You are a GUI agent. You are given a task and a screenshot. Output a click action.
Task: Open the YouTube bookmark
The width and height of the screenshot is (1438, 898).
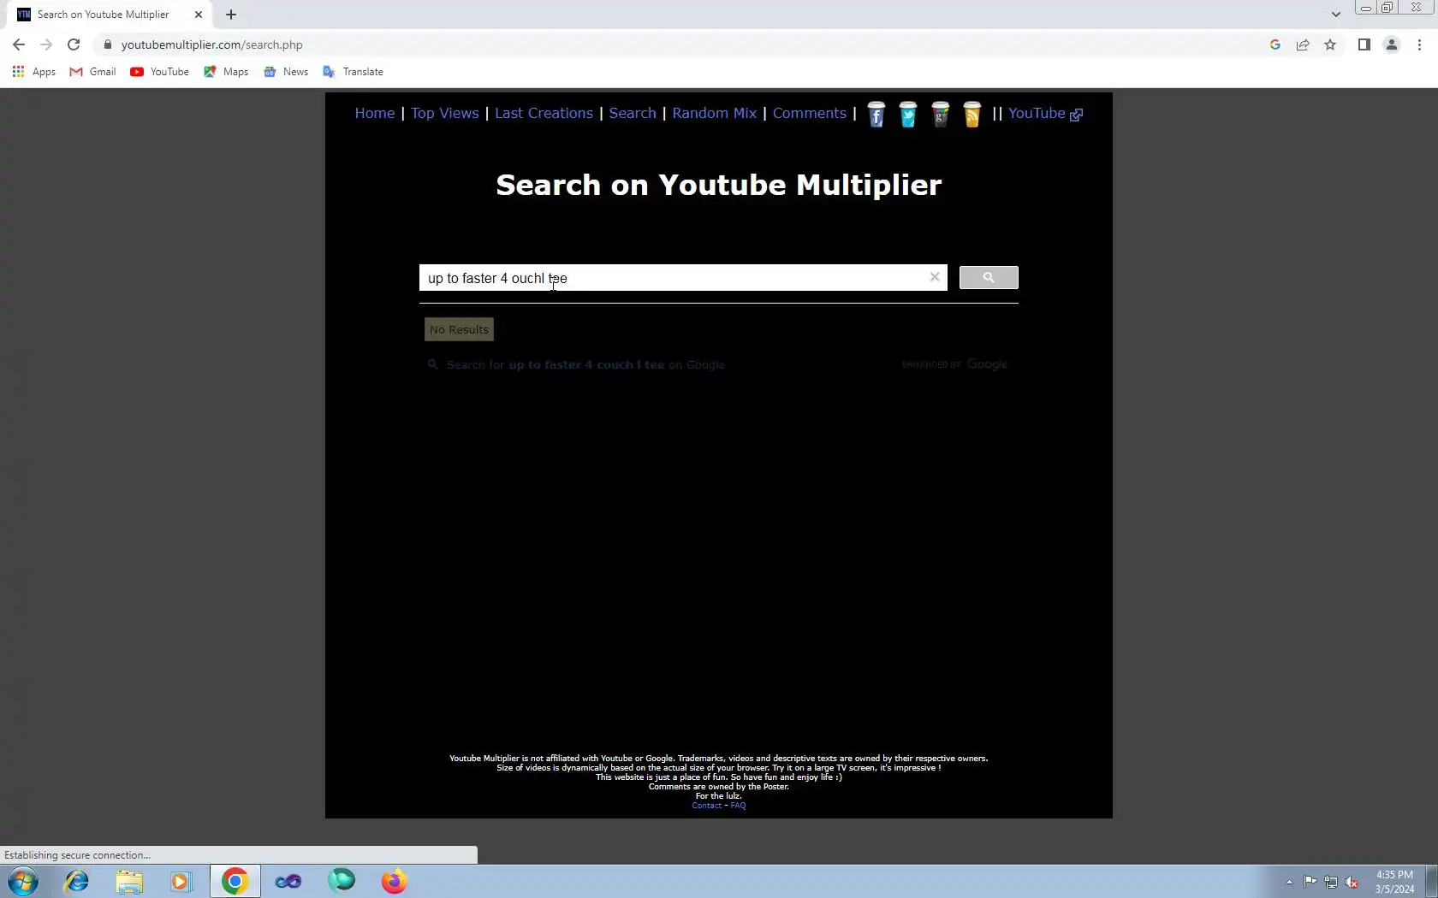159,72
